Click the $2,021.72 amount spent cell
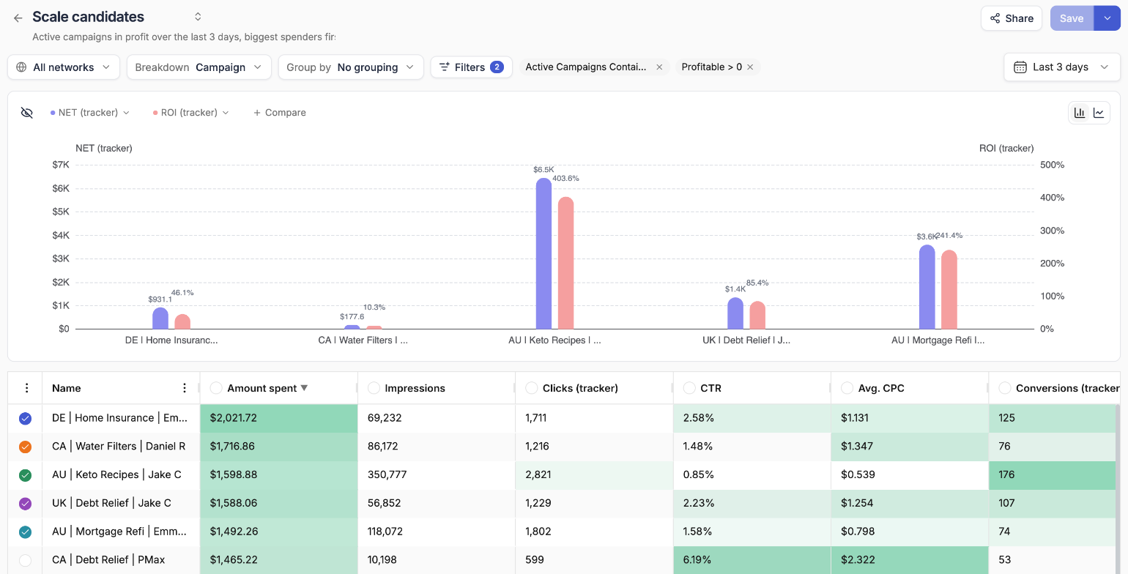This screenshot has height=574, width=1128. [x=278, y=418]
